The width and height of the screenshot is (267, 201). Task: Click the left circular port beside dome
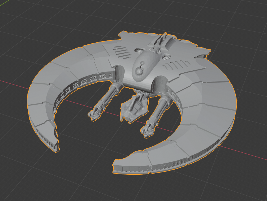[x=139, y=50]
